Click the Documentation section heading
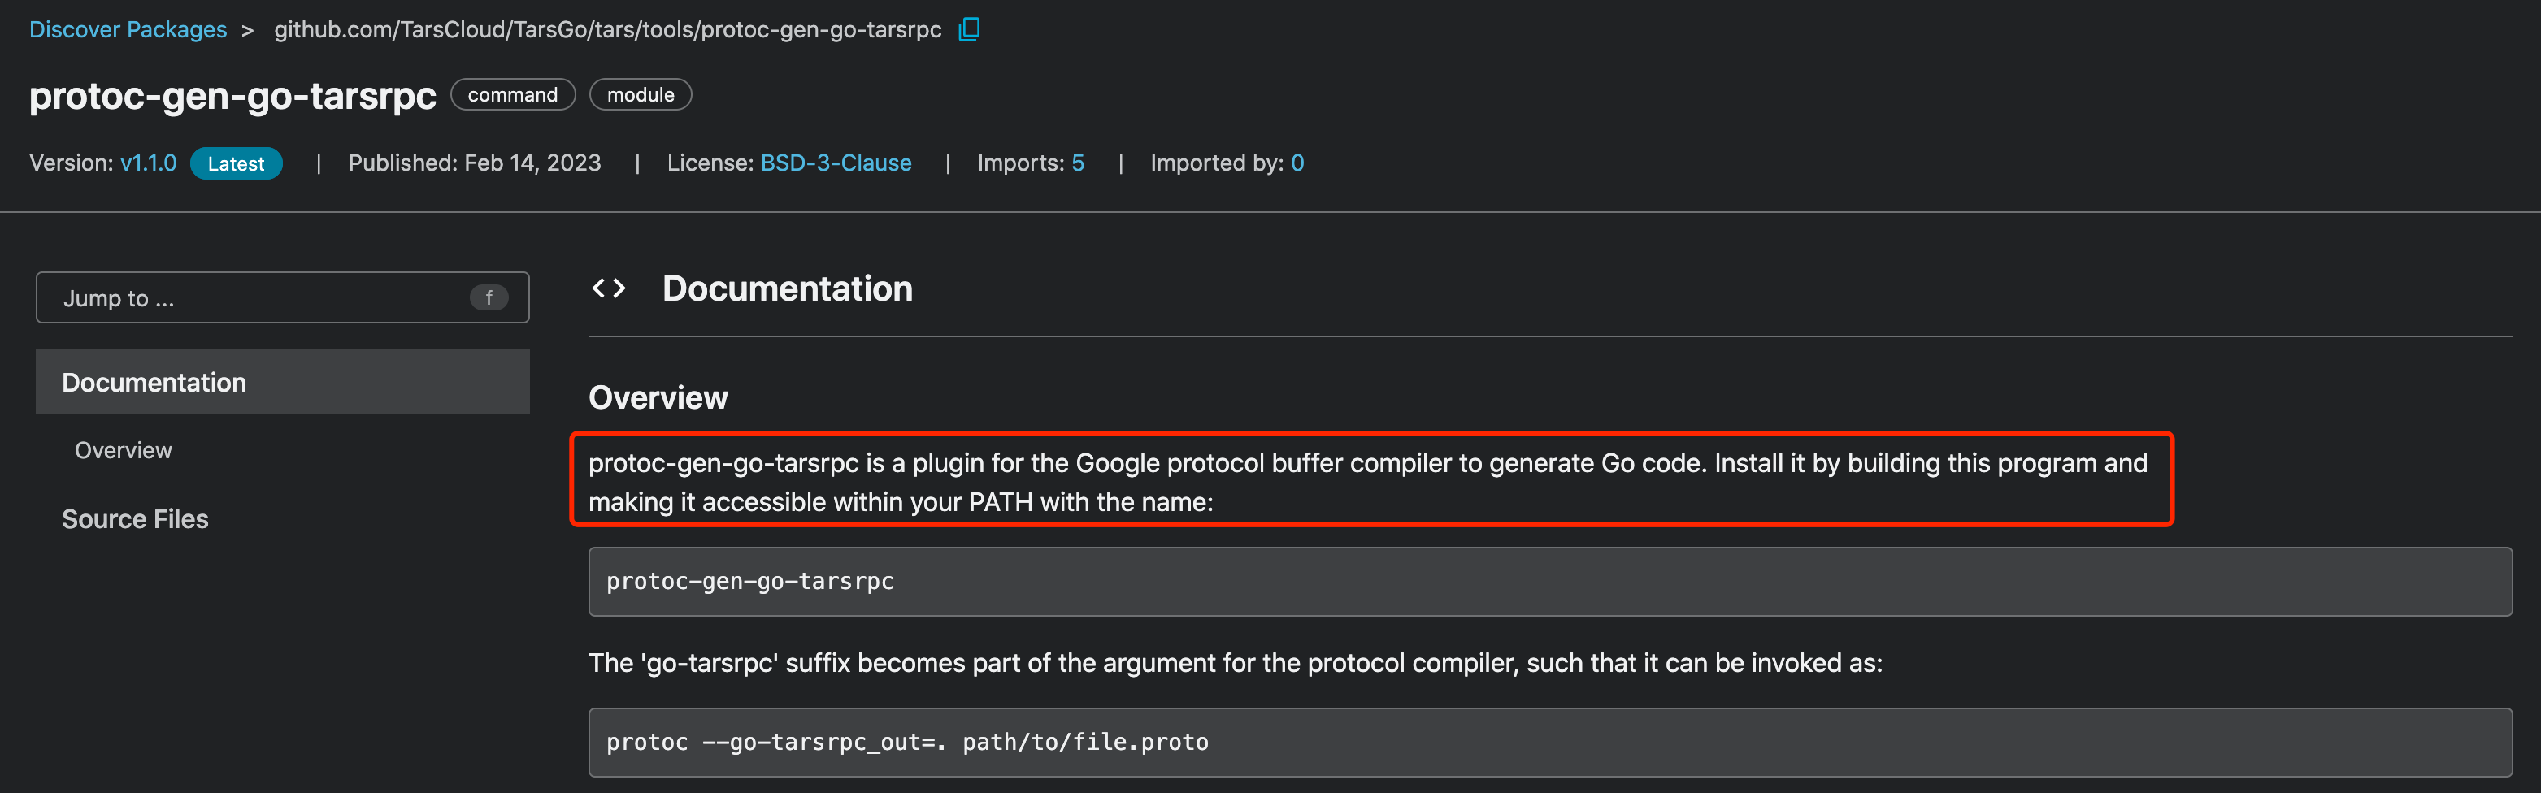 pyautogui.click(x=787, y=288)
